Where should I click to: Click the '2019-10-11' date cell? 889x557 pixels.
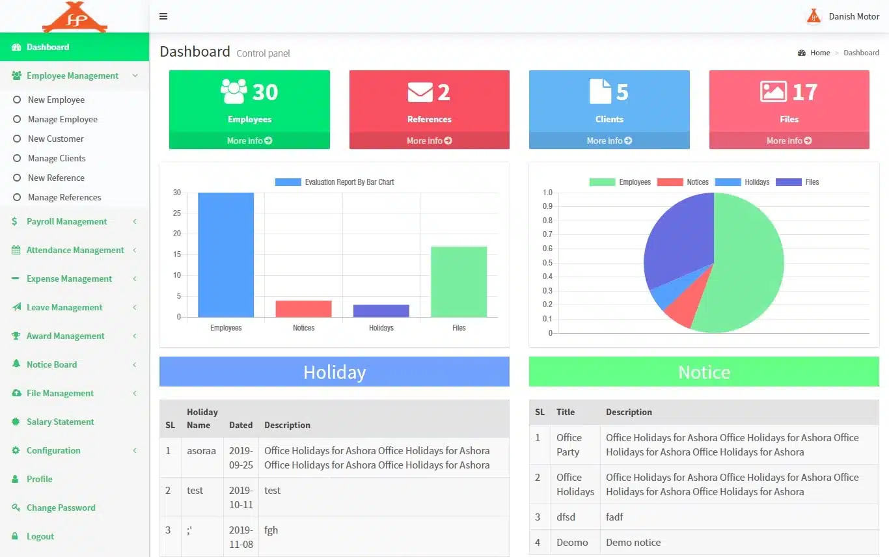pos(241,497)
